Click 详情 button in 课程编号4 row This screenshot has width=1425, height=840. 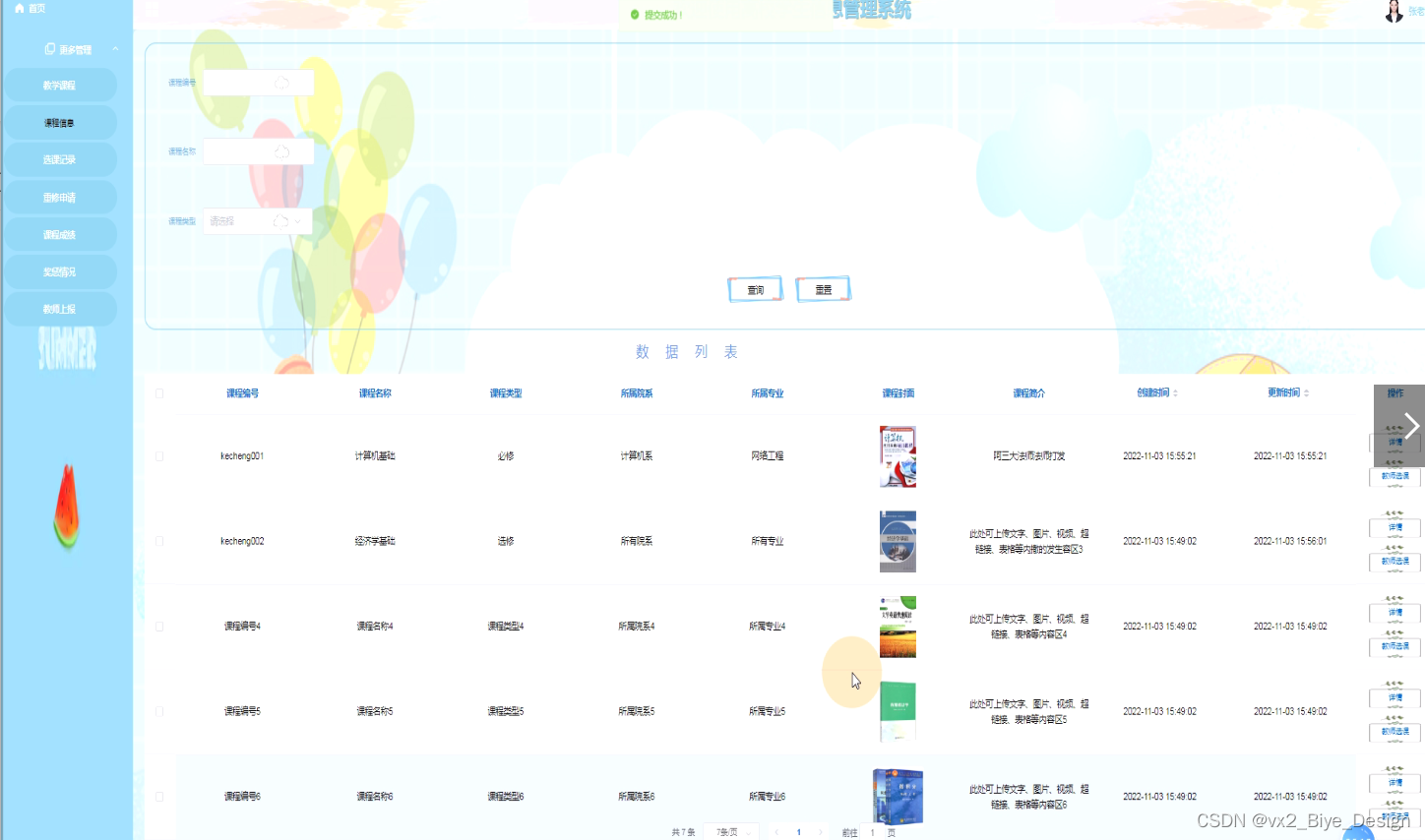(1395, 613)
